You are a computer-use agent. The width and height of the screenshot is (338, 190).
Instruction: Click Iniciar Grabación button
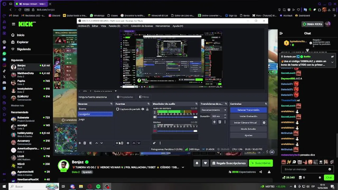248,116
